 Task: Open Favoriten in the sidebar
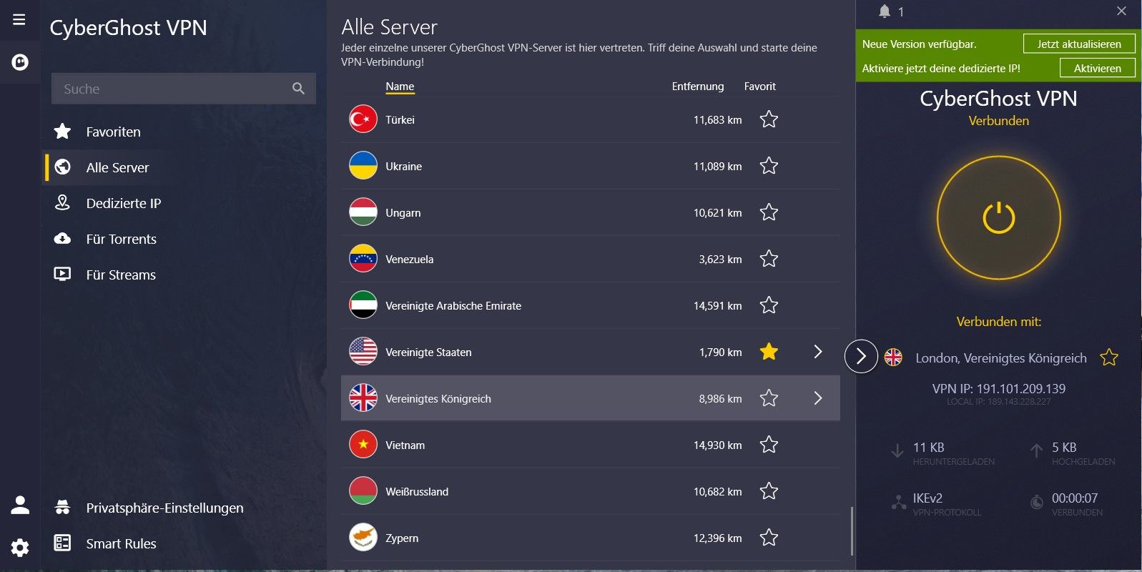pyautogui.click(x=113, y=132)
